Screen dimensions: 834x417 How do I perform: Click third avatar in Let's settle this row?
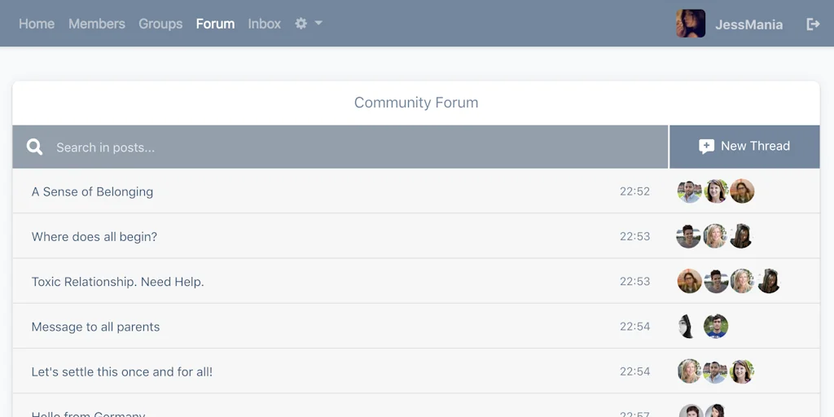pyautogui.click(x=742, y=371)
